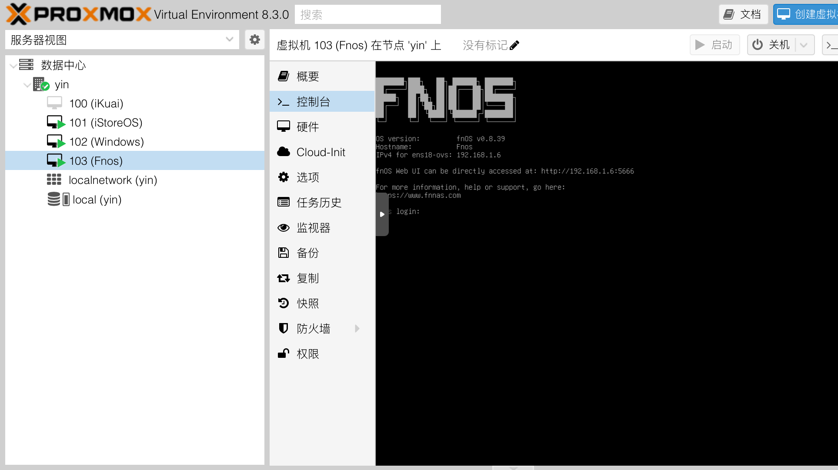Open the 服务器视图 view dropdown
This screenshot has width=838, height=470.
122,40
